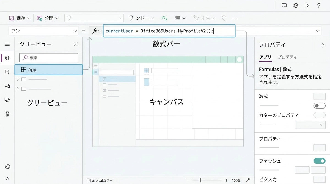
Task: Open the property selector dropdown アン
Action: pos(43,31)
